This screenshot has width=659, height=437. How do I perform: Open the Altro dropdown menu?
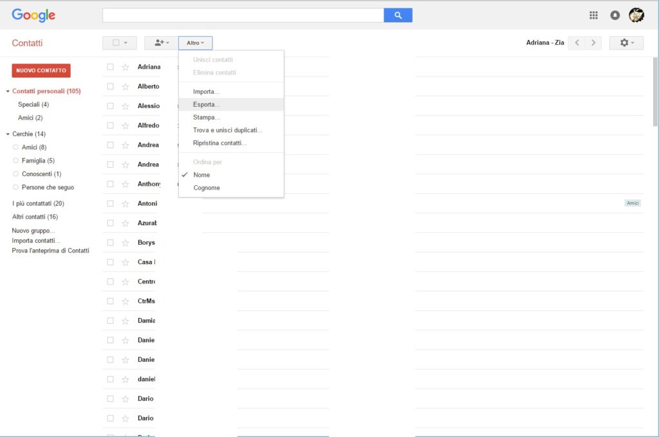coord(195,42)
